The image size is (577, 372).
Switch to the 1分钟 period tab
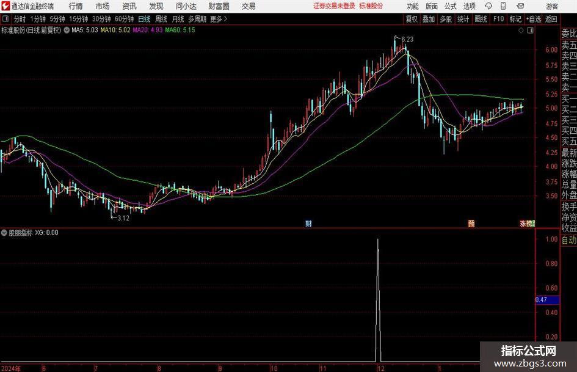(x=38, y=19)
